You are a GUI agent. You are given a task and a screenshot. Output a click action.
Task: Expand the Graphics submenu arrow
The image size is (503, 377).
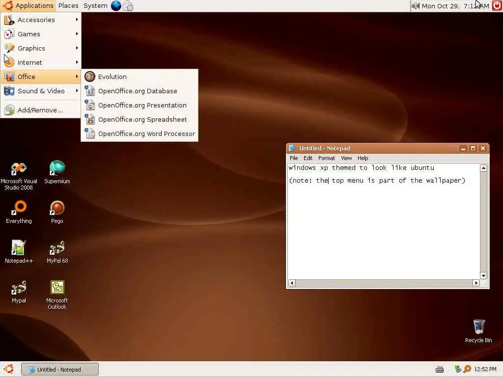[x=77, y=48]
